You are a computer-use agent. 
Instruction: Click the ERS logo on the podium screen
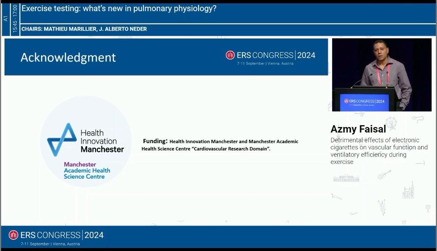(x=346, y=101)
